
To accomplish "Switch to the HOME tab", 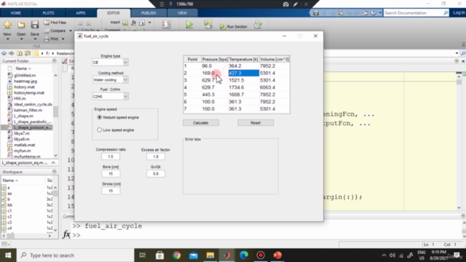I will 16,13.
